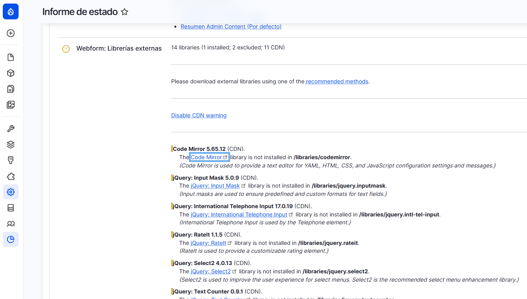Click the wrench tools icon in sidebar
Viewport: 527px width, 299px height.
click(11, 129)
